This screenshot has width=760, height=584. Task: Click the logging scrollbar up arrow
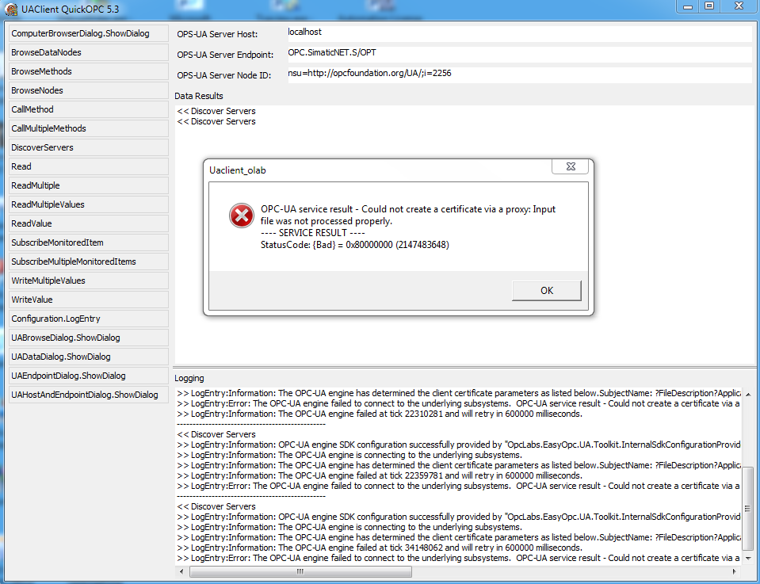(x=748, y=395)
